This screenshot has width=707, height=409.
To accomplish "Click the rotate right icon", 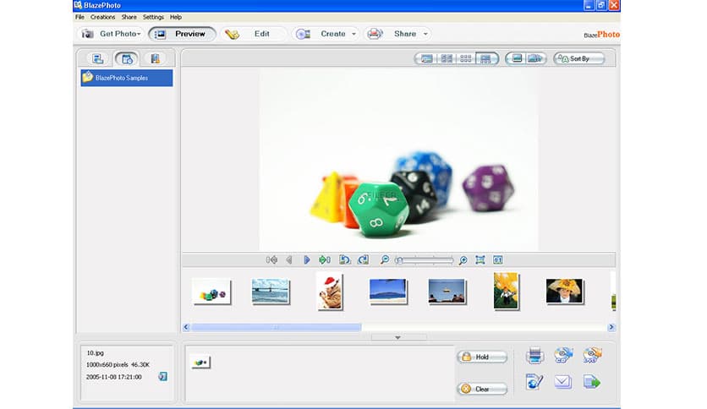I will tap(363, 260).
